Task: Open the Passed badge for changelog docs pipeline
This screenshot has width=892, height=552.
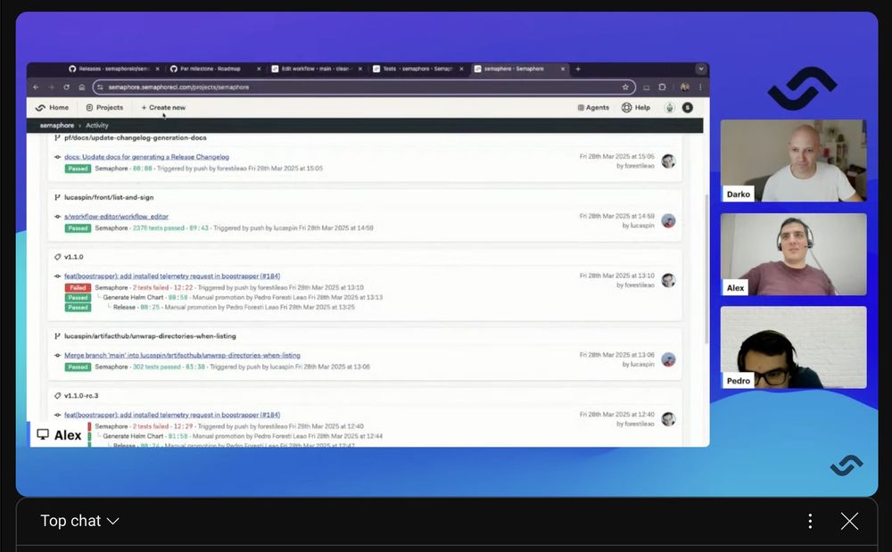Action: (78, 169)
